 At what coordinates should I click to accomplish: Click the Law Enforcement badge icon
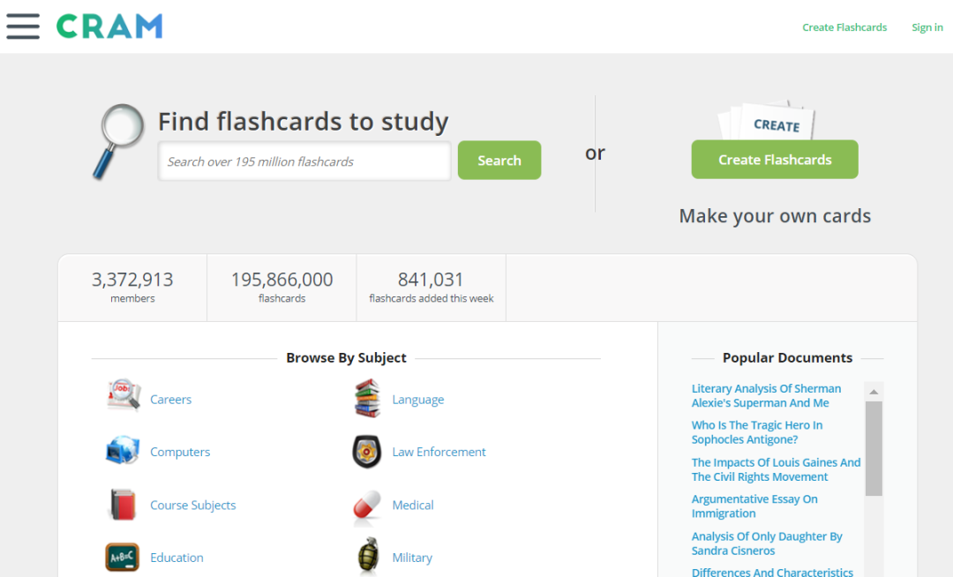(x=367, y=452)
